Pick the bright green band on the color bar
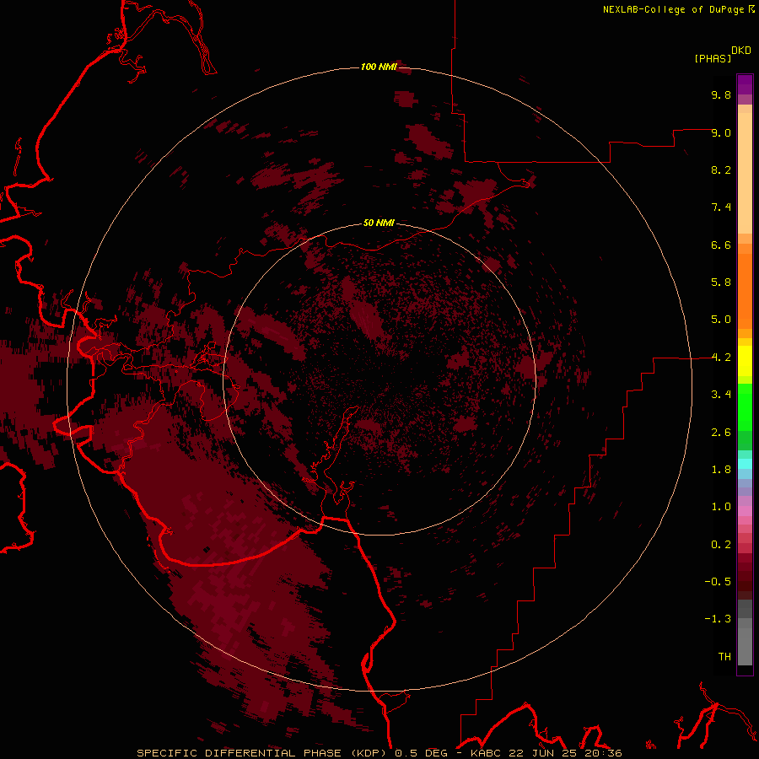 pyautogui.click(x=745, y=407)
